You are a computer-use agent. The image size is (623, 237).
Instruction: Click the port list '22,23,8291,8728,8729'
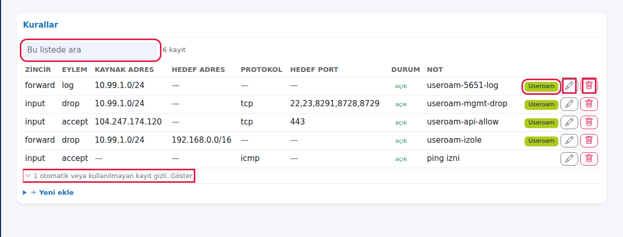point(335,104)
